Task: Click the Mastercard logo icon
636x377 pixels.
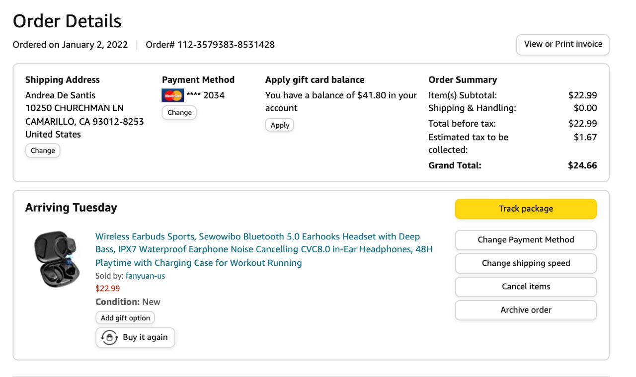Action: click(x=172, y=95)
